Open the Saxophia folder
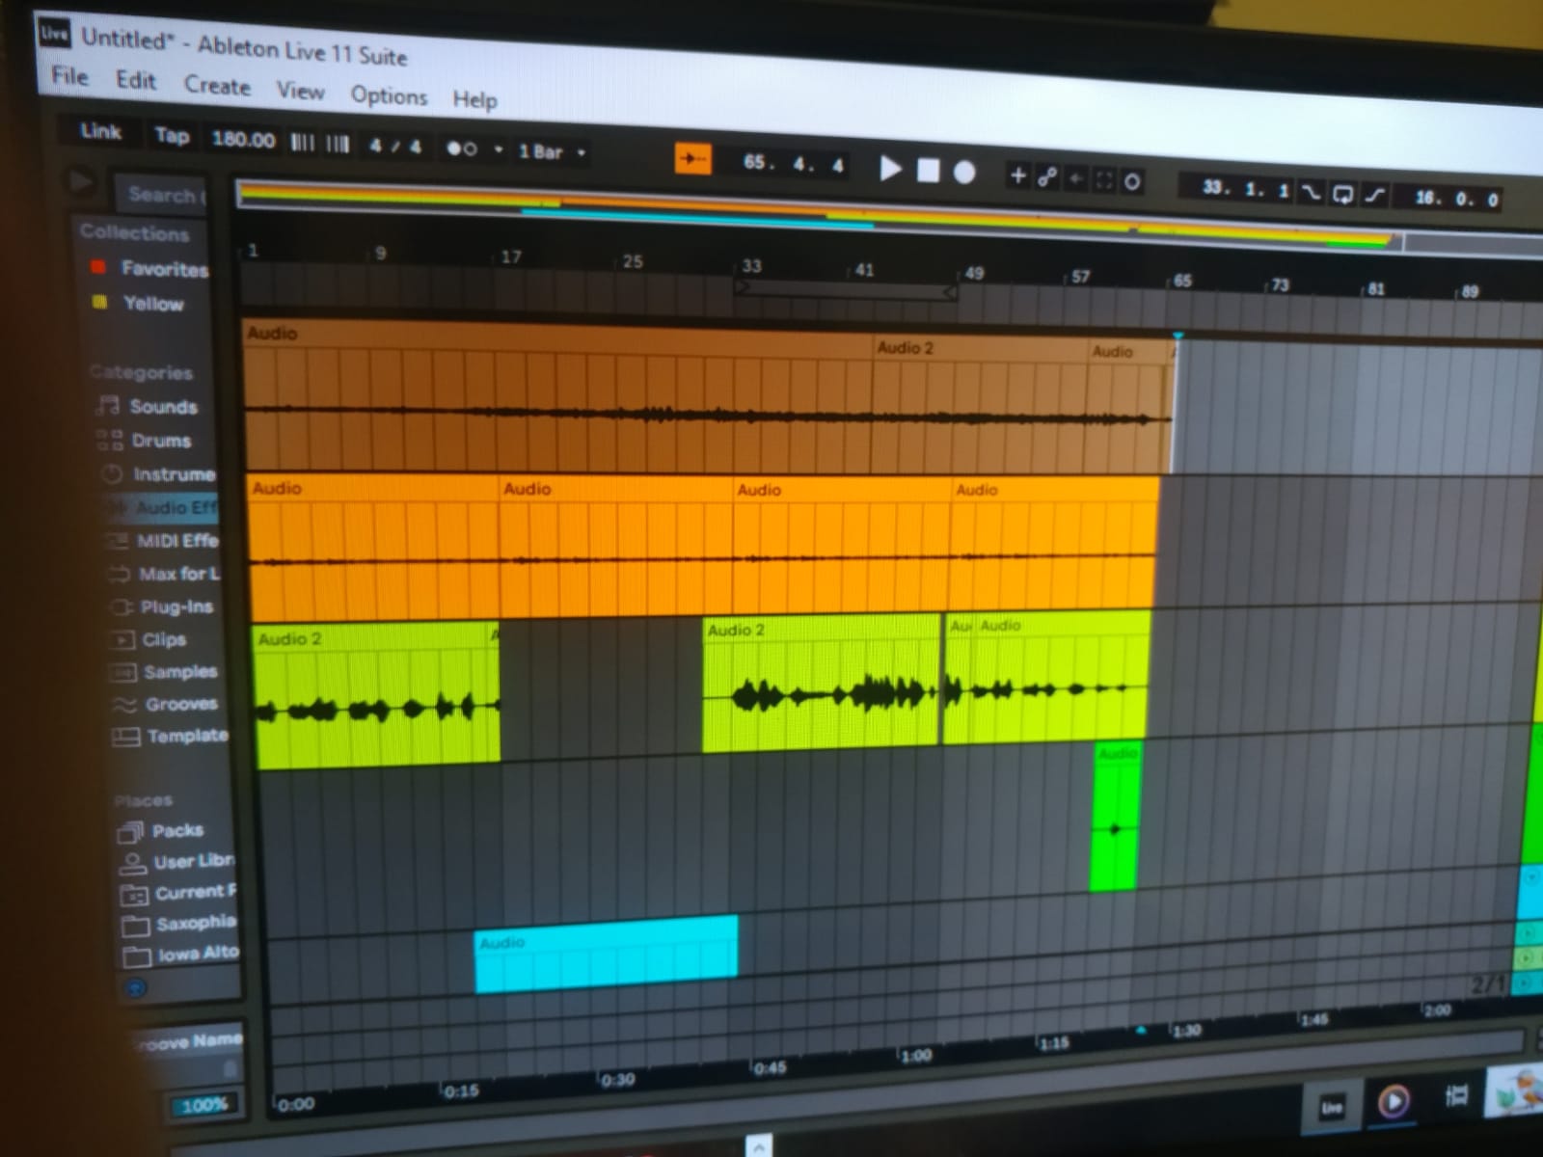 point(196,923)
